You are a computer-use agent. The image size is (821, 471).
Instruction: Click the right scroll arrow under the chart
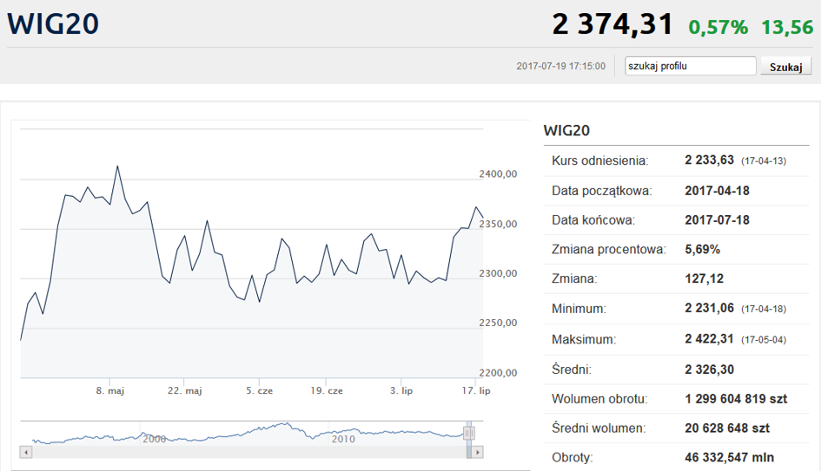[x=477, y=452]
